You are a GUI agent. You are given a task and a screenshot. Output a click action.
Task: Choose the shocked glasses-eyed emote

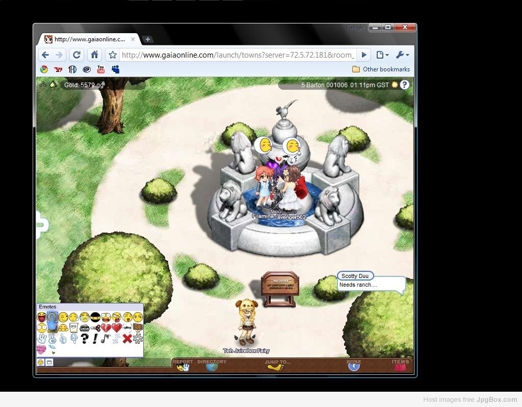tap(106, 317)
